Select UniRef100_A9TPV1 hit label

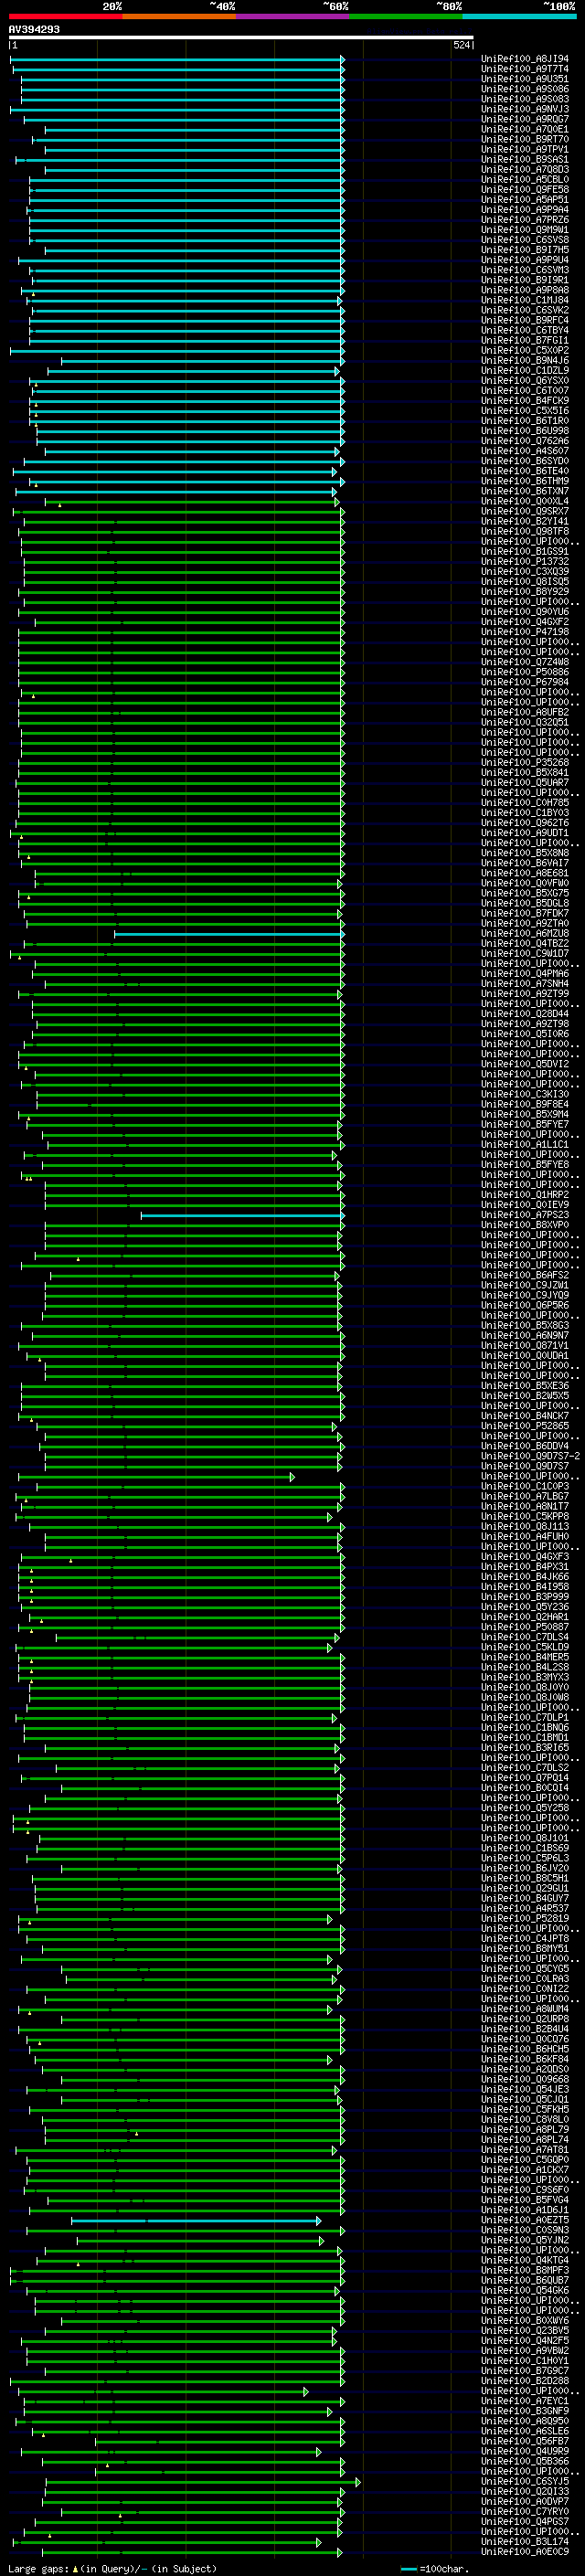tap(525, 149)
